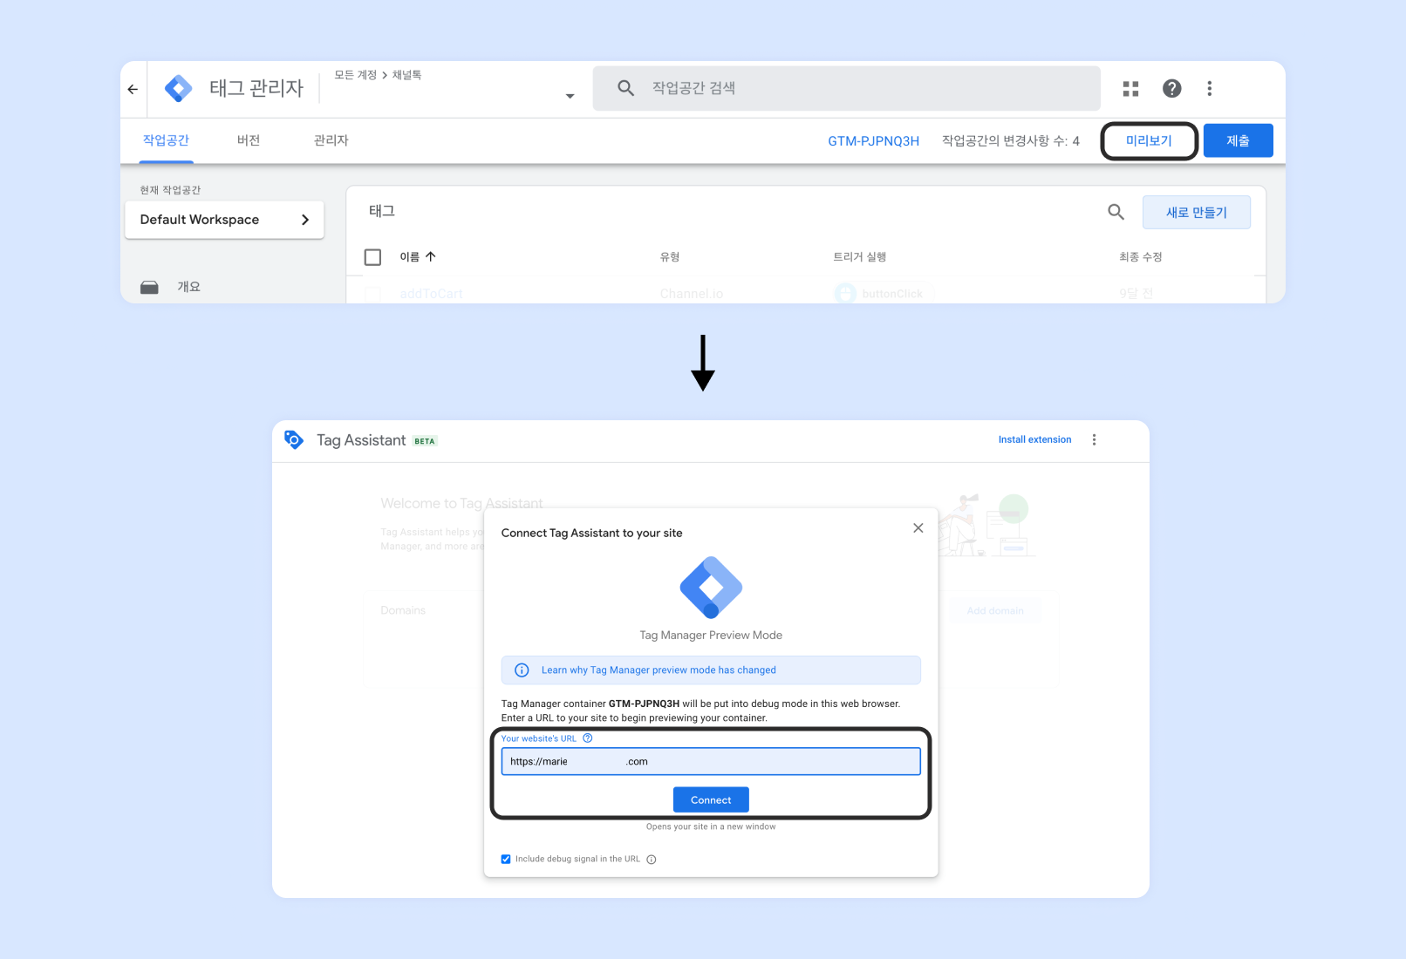Screen dimensions: 1406x959
Task: Click the 개요 overview briefcase icon
Action: tap(150, 287)
